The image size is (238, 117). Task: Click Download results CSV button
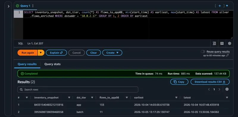(x=210, y=82)
